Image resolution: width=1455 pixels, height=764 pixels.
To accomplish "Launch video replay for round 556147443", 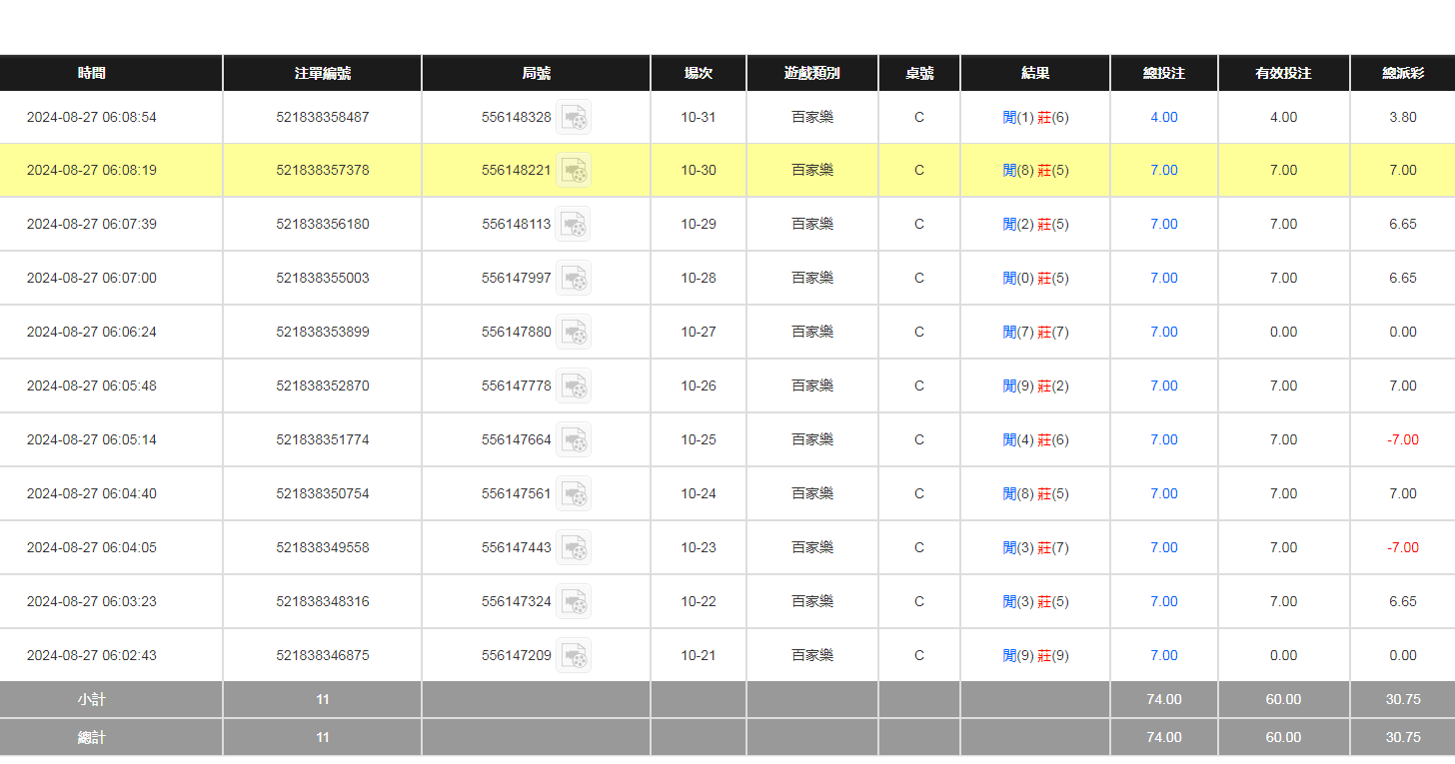I will [573, 548].
